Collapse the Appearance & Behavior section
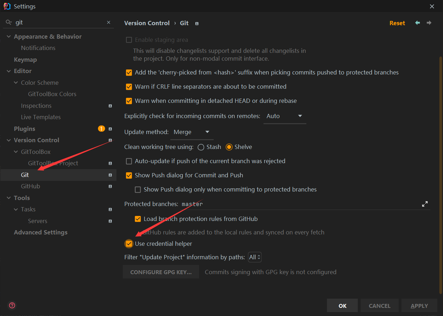Image resolution: width=443 pixels, height=316 pixels. [9, 37]
